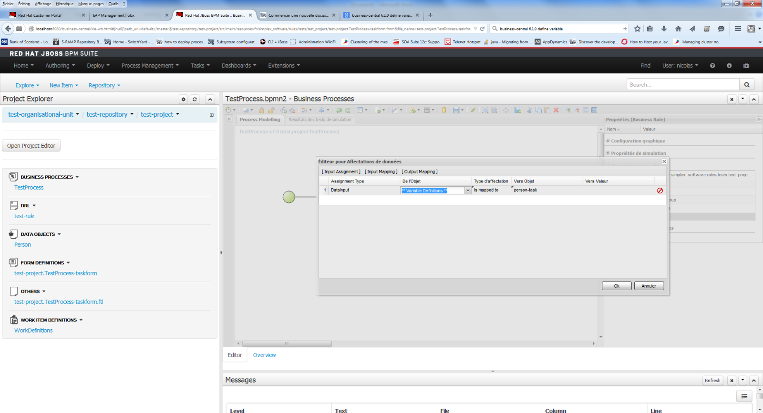Expand Configuration graphique properties group
The image size is (763, 413).
click(x=608, y=141)
